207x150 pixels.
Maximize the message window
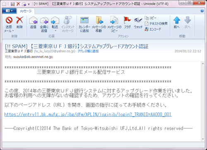(190, 3)
